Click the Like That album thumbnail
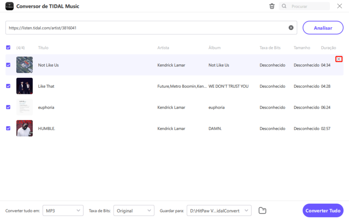This screenshot has width=349, height=220. pos(24,86)
